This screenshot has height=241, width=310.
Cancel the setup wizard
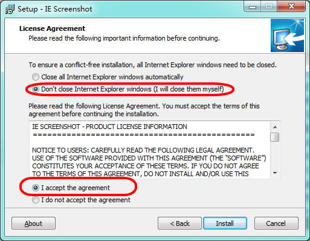pyautogui.click(x=276, y=223)
